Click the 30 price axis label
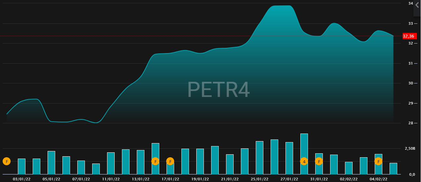This screenshot has height=182, width=421. pos(411,83)
